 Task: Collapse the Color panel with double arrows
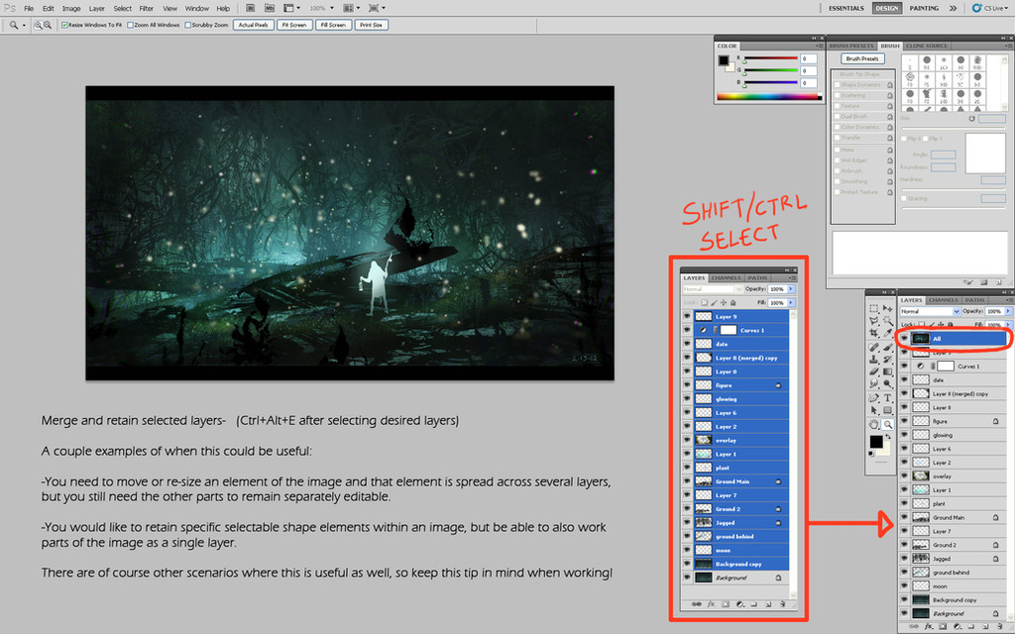click(815, 39)
